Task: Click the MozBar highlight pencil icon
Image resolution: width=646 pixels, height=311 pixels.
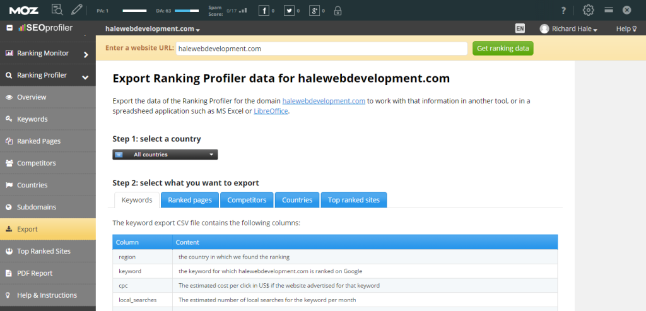Action: tap(77, 9)
